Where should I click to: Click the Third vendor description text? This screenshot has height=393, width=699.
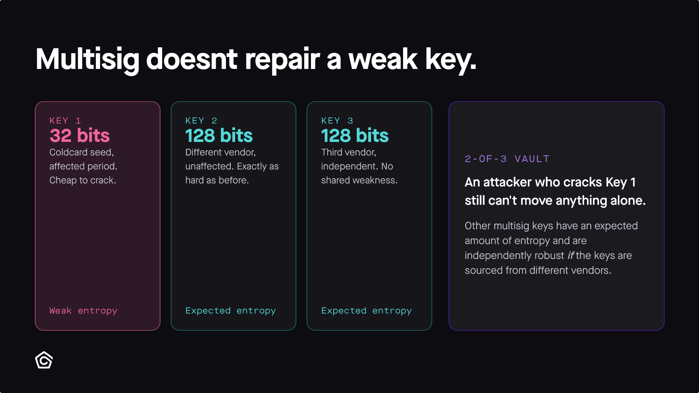[x=359, y=166]
